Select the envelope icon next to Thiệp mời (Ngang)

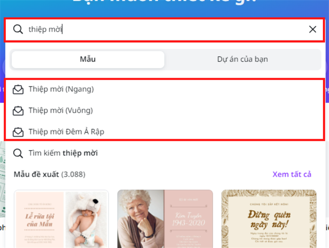tap(19, 89)
